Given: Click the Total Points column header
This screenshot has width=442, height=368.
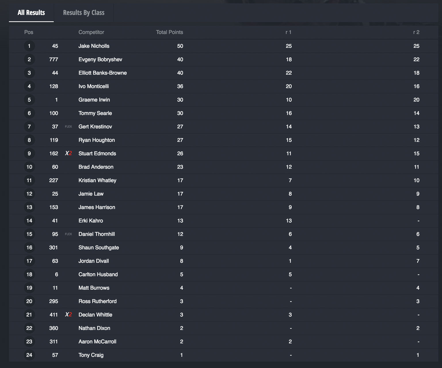Looking at the screenshot, I should (169, 32).
